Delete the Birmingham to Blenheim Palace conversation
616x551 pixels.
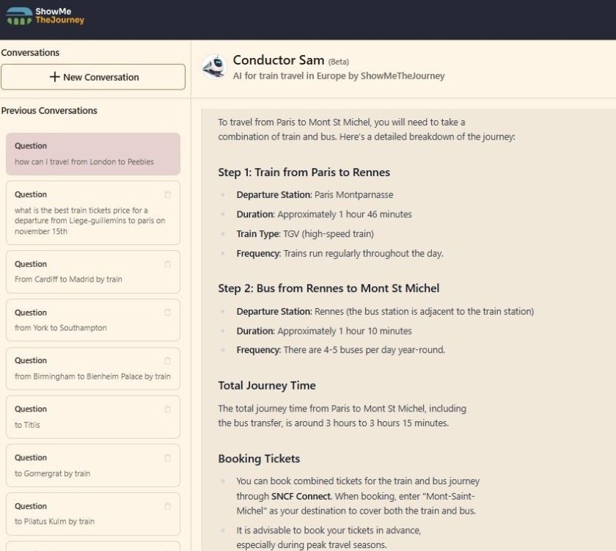coord(167,361)
